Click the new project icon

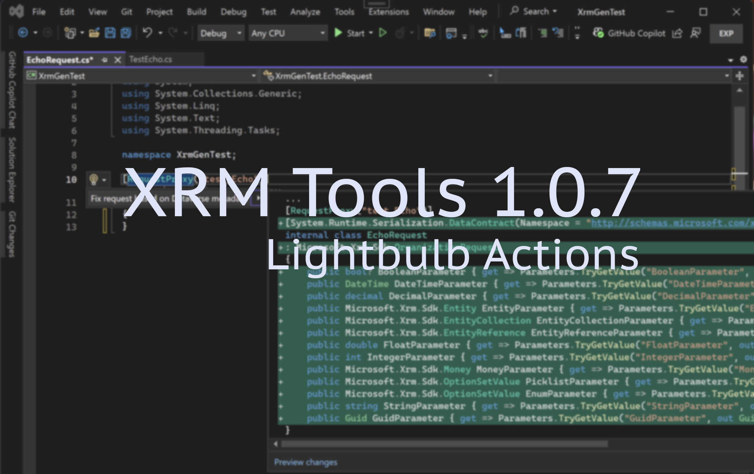[70, 33]
